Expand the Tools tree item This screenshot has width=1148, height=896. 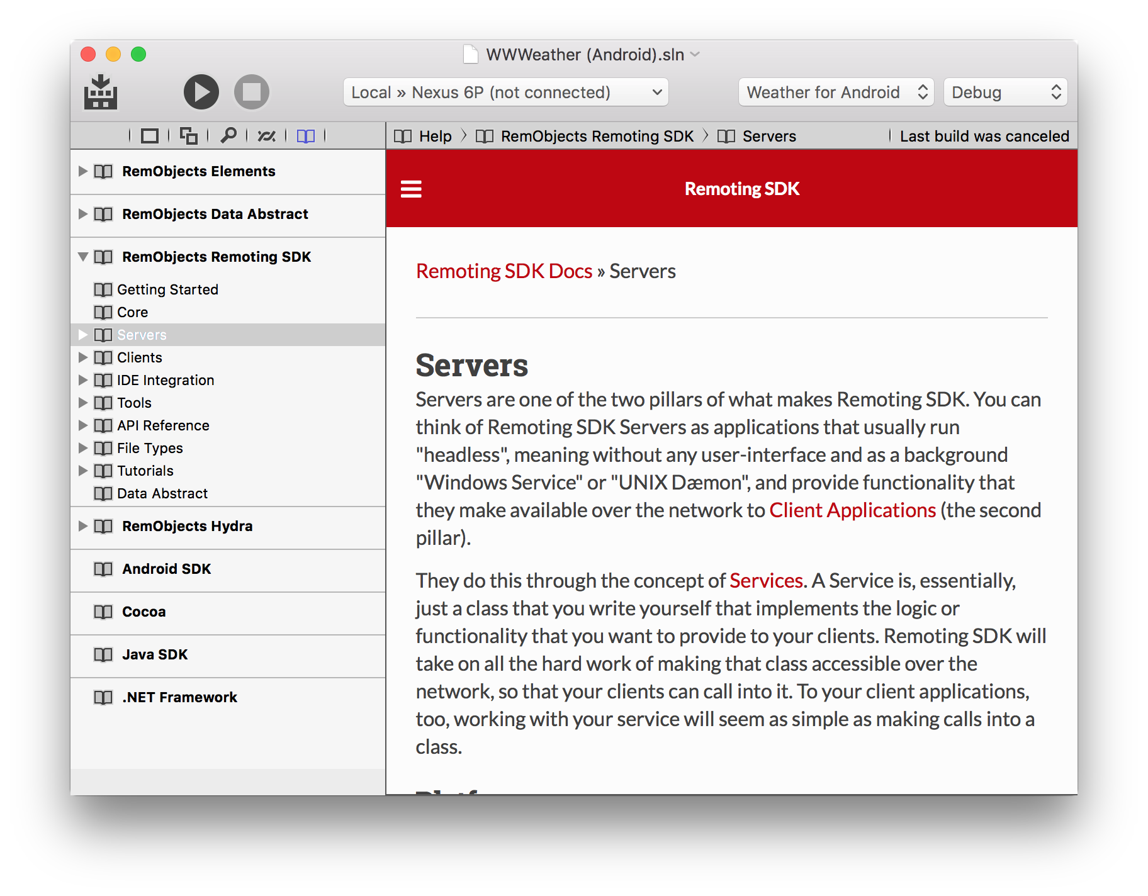click(82, 403)
